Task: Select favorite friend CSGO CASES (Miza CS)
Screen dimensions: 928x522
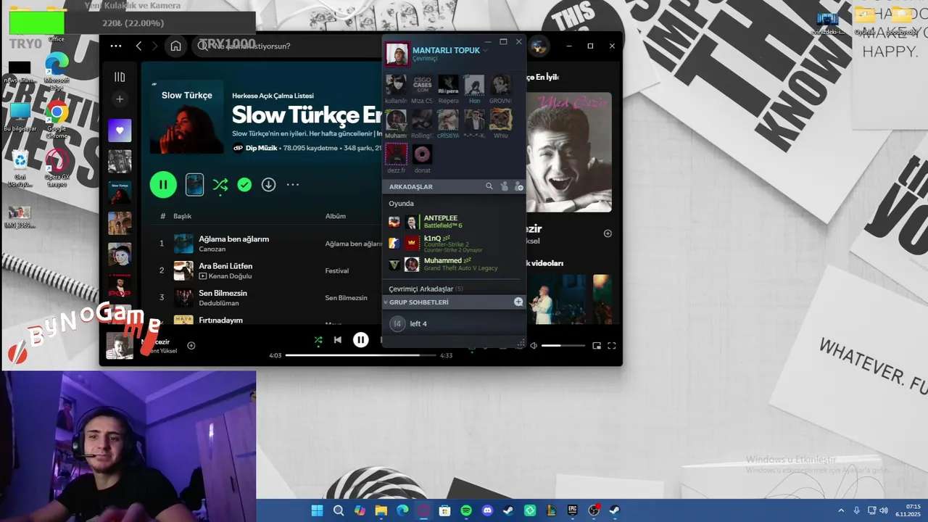Action: coord(422,89)
